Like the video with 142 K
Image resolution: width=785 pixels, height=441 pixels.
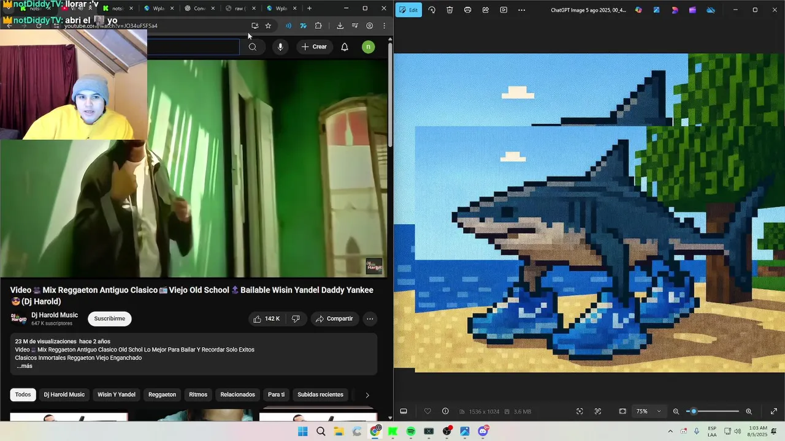click(267, 318)
